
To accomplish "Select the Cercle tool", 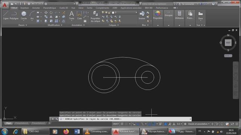I will pyautogui.click(x=24, y=15).
